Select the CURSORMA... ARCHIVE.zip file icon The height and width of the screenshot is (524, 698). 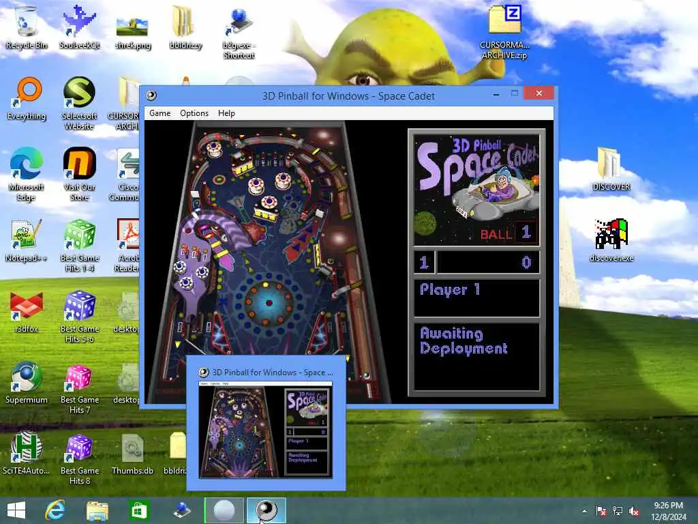[504, 32]
